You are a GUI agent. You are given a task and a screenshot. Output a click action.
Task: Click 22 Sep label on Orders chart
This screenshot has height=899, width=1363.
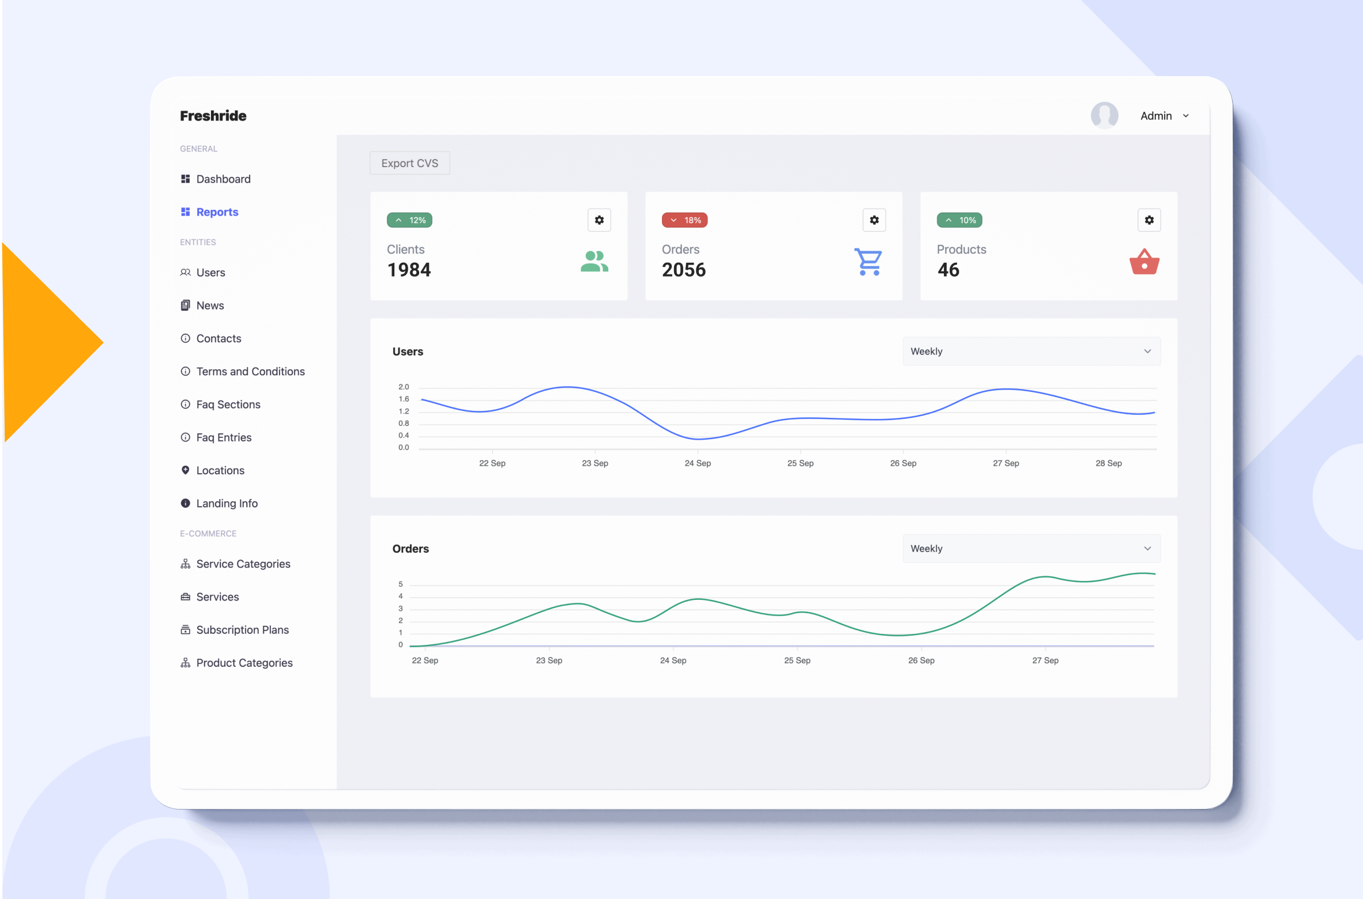click(425, 660)
